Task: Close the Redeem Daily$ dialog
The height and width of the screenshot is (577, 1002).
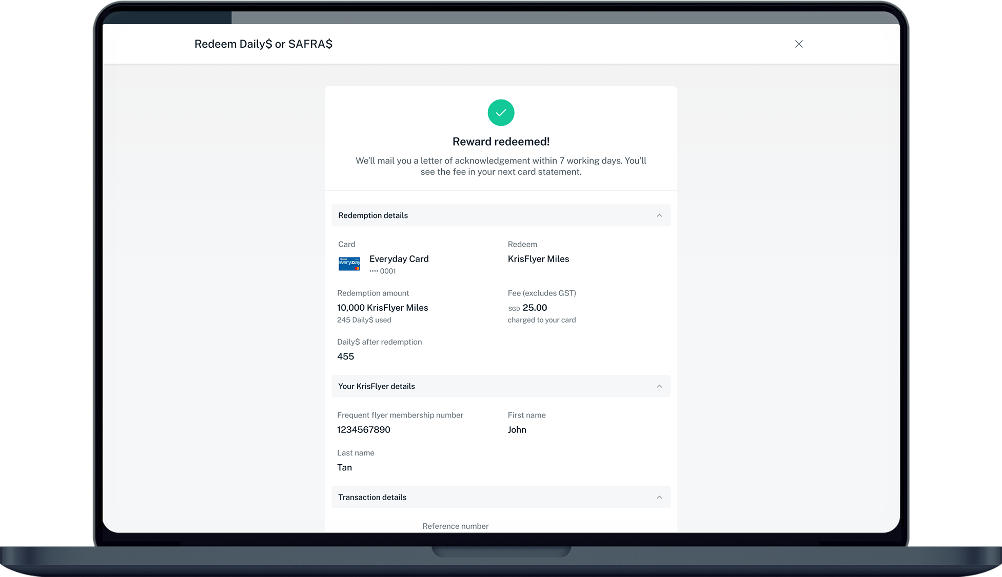Action: point(798,44)
